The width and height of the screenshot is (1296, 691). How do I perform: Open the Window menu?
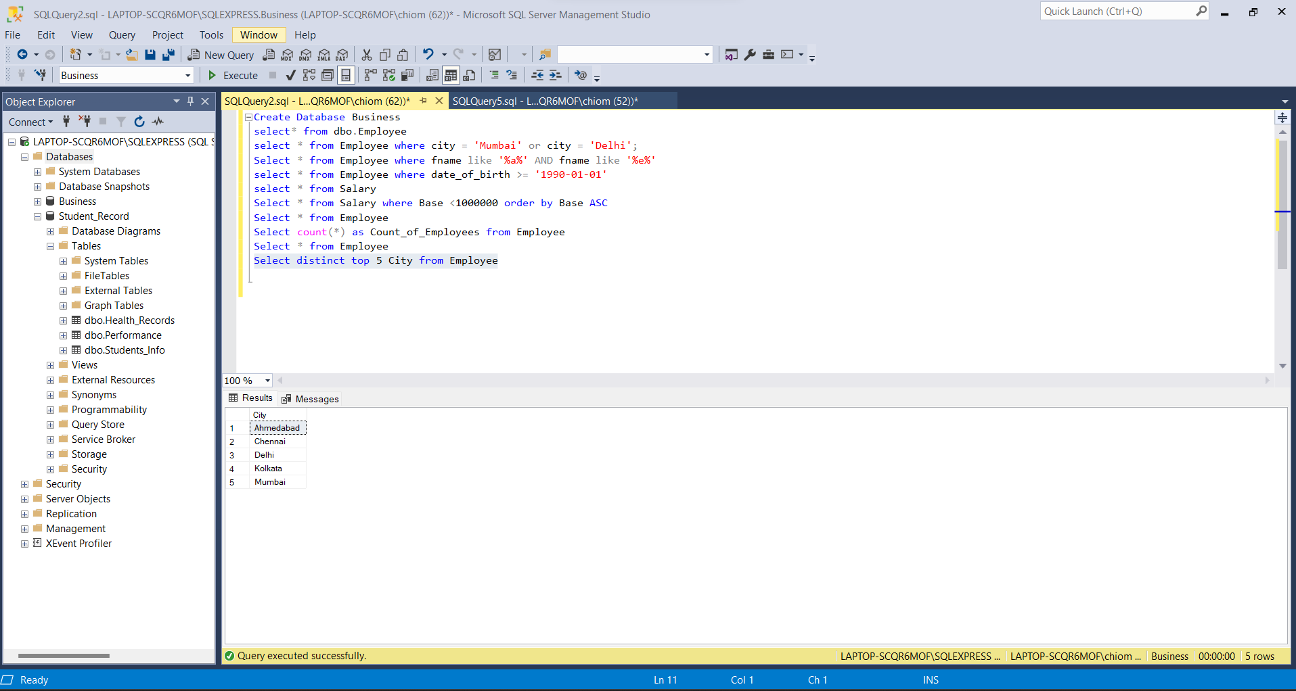point(259,34)
